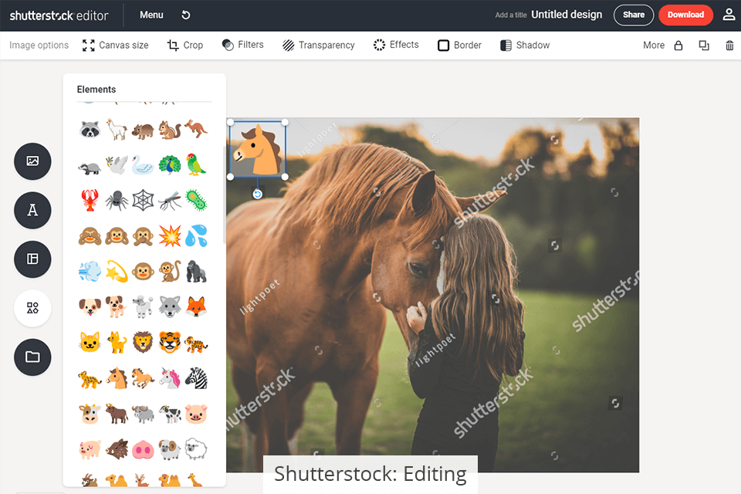Add the explosion collision element
Image resolution: width=741 pixels, height=494 pixels.
click(x=170, y=236)
